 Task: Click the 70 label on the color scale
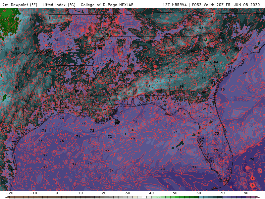point(222,193)
